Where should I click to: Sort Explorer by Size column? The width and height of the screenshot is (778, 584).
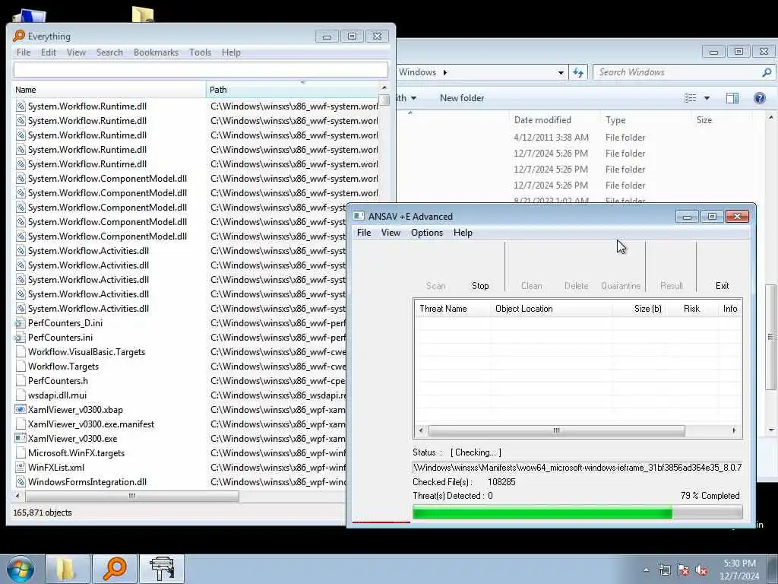pos(704,119)
